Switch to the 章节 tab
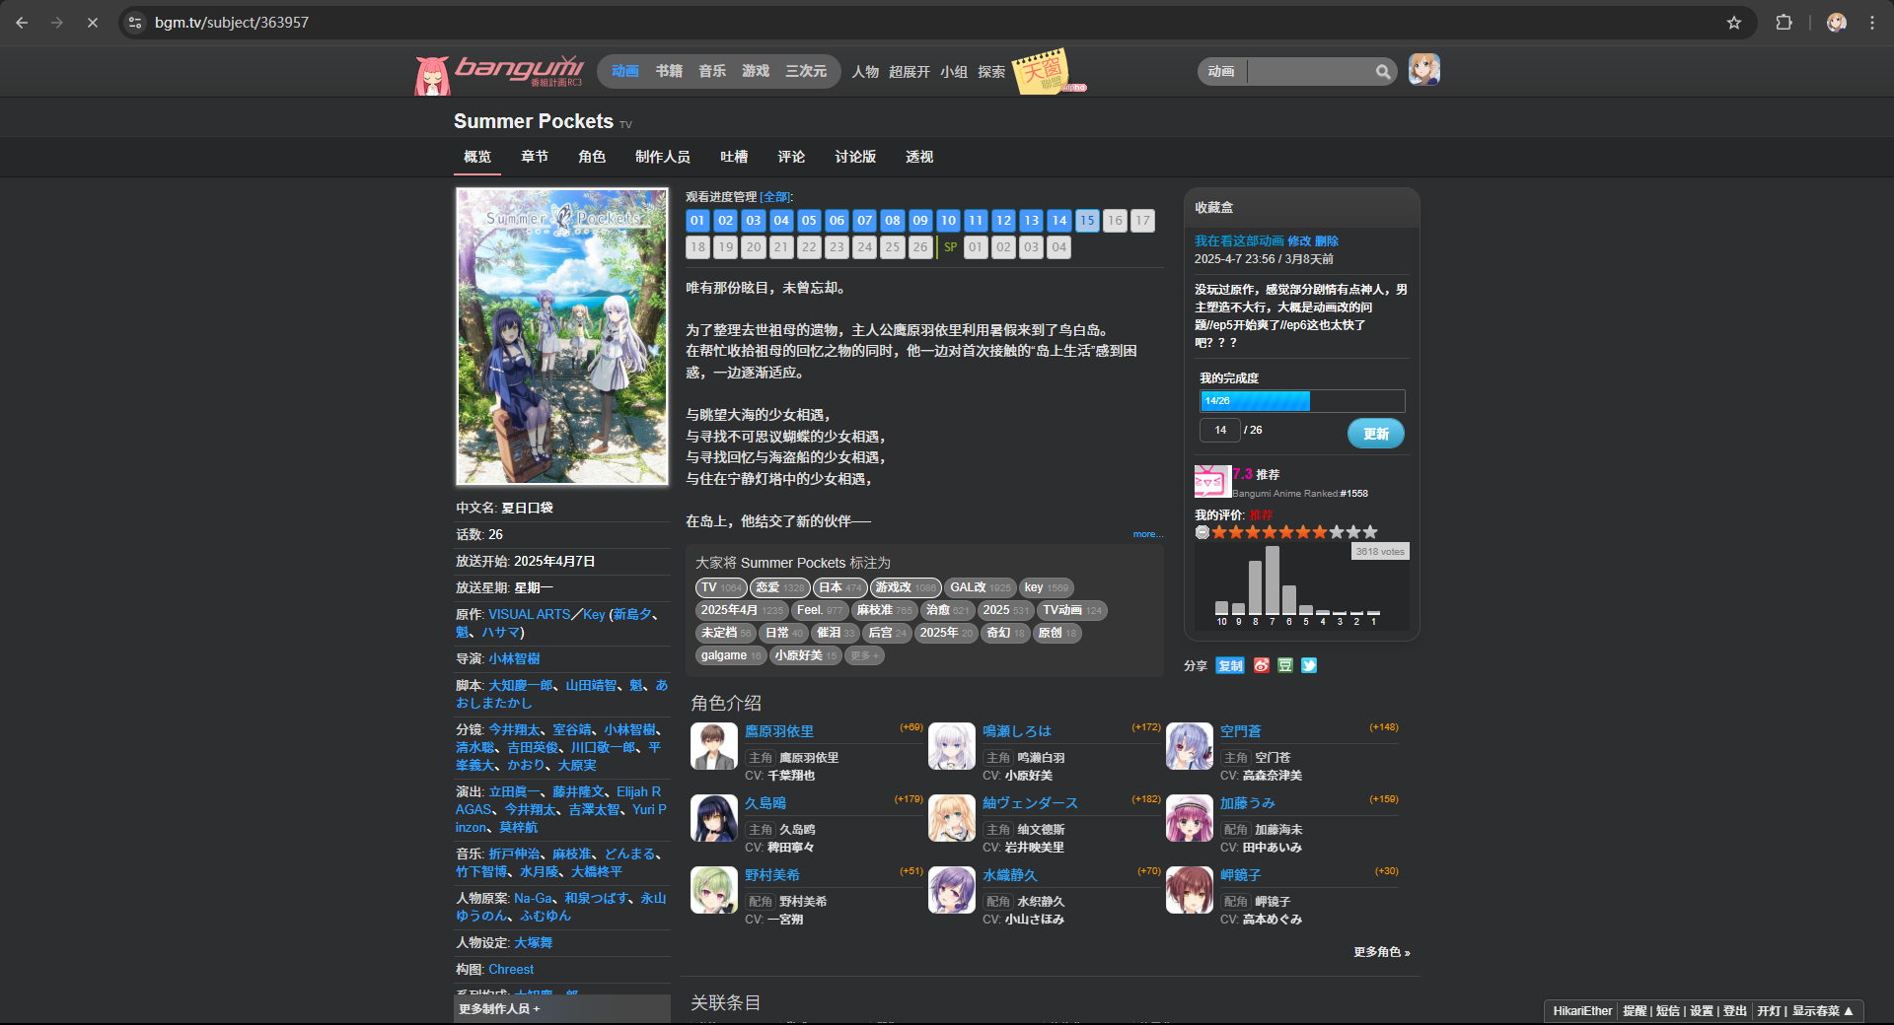This screenshot has height=1025, width=1894. pos(535,157)
